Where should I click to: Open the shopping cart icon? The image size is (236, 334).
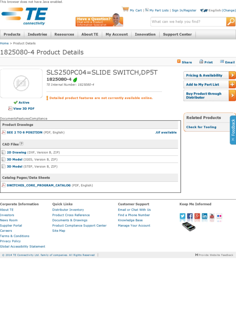[125, 9]
